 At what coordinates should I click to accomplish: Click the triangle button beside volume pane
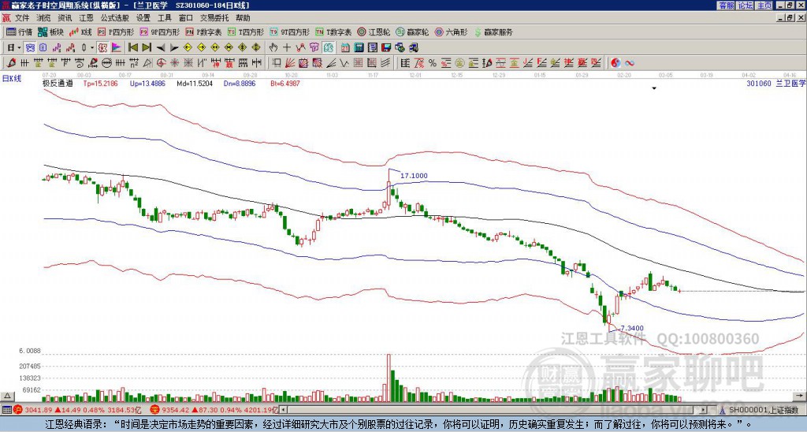click(x=7, y=396)
